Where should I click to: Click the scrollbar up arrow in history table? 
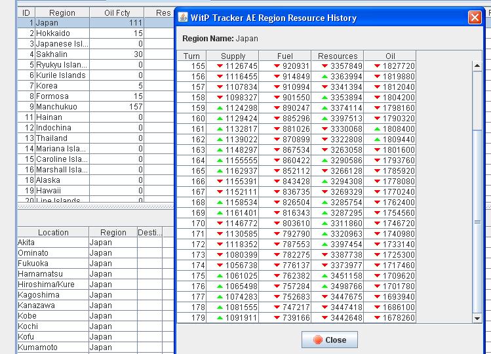(x=477, y=66)
